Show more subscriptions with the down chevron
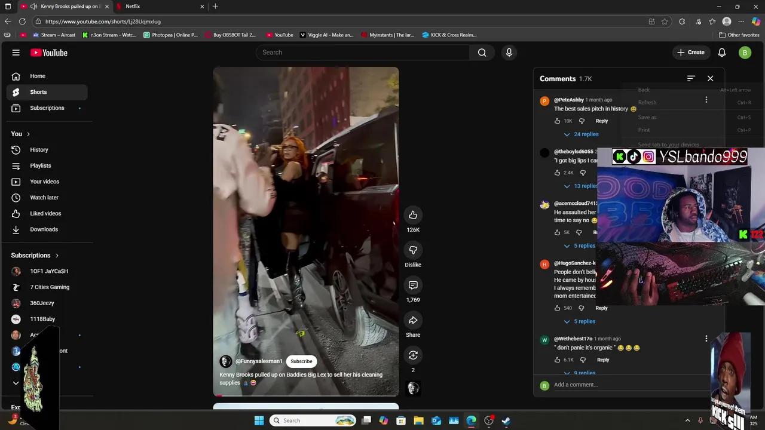The width and height of the screenshot is (765, 430). coord(16,383)
